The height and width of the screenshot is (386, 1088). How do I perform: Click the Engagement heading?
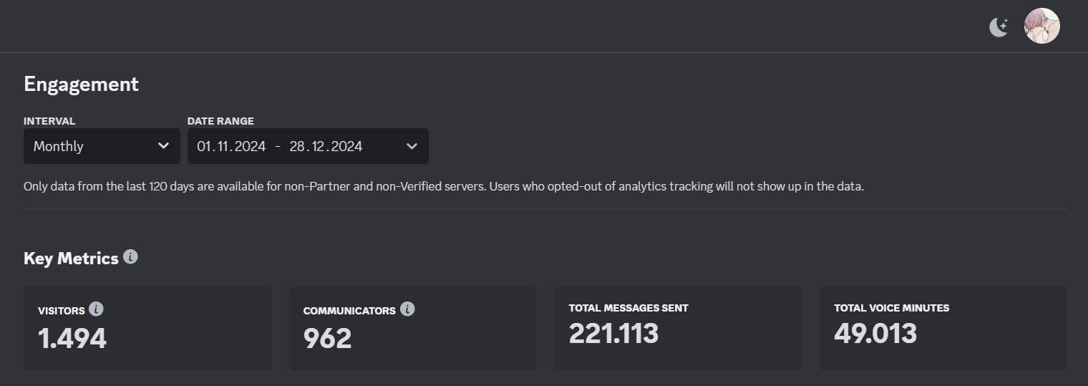(x=81, y=84)
